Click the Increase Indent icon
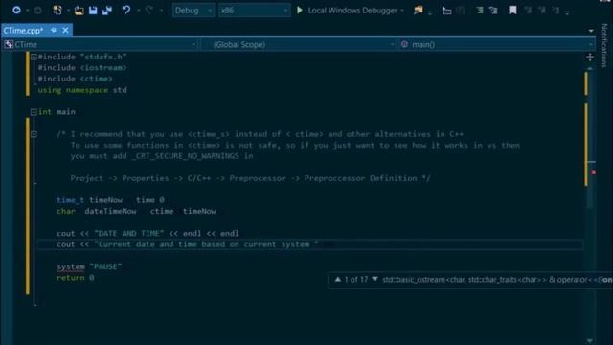This screenshot has height=345, width=613. (x=493, y=11)
